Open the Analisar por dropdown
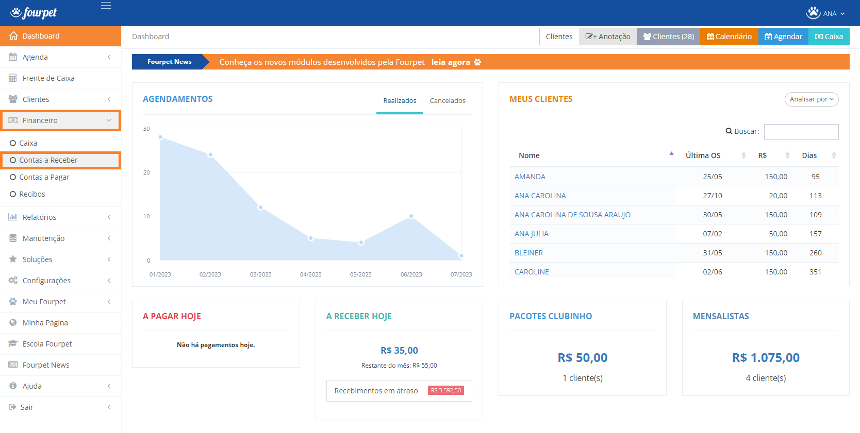The width and height of the screenshot is (860, 433). click(x=812, y=99)
